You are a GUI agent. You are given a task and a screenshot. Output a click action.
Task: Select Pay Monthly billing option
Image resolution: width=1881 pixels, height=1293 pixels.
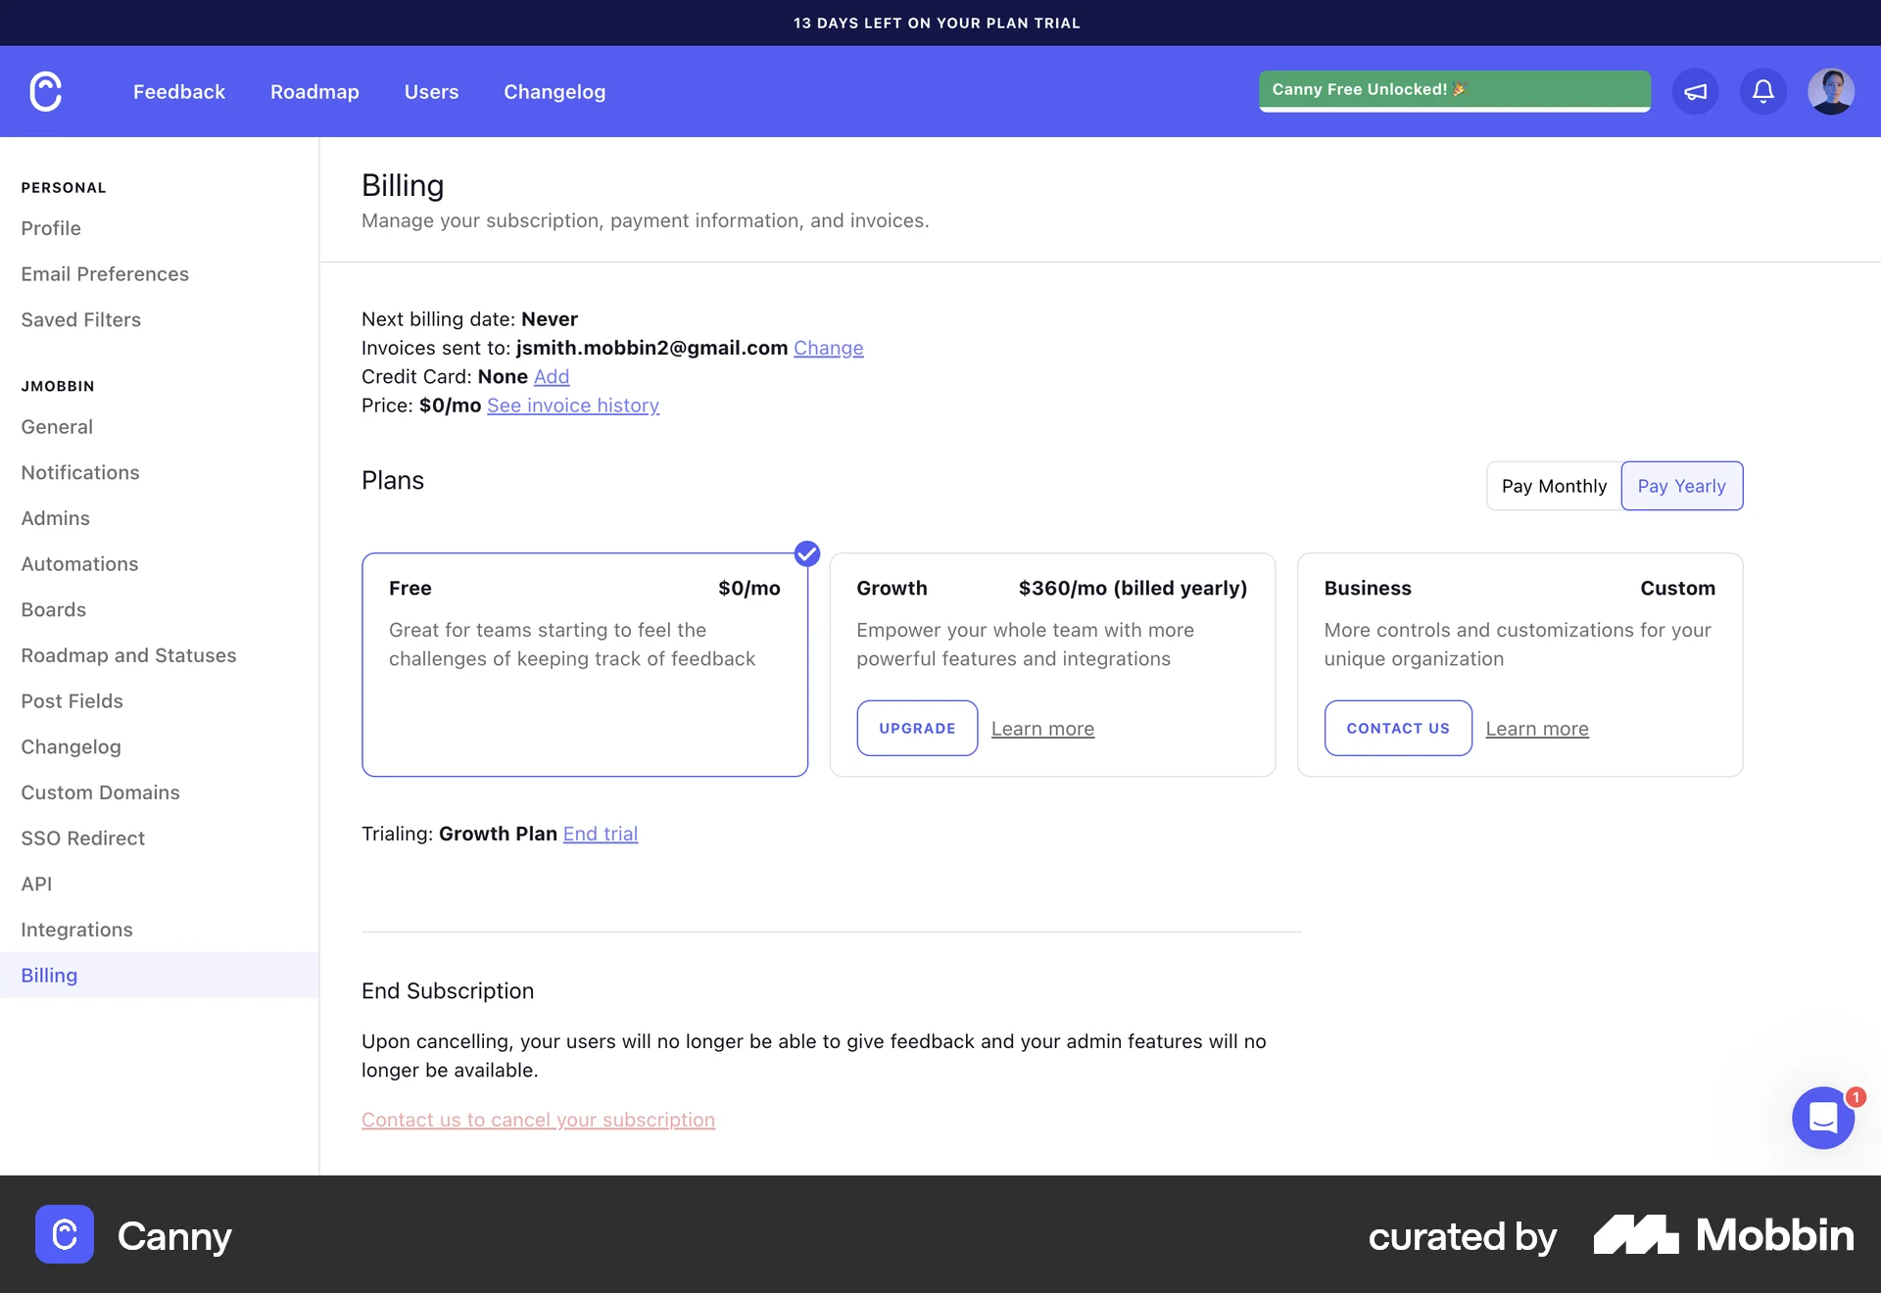click(1554, 486)
